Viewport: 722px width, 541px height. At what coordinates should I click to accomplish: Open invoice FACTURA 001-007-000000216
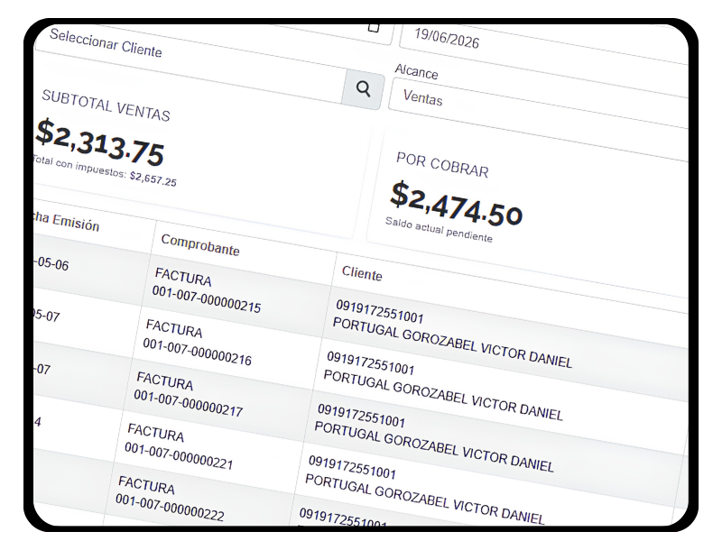coord(198,343)
